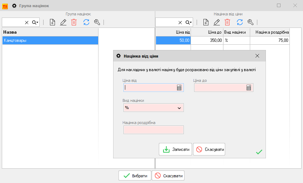Select the Канцтовары row

click(50, 40)
